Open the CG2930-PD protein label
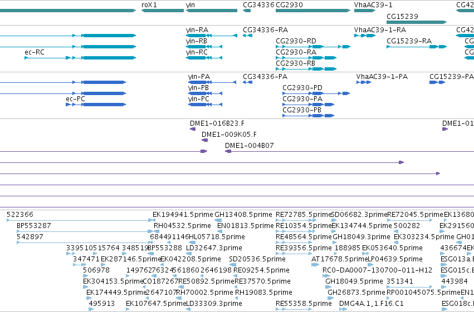 pos(302,88)
